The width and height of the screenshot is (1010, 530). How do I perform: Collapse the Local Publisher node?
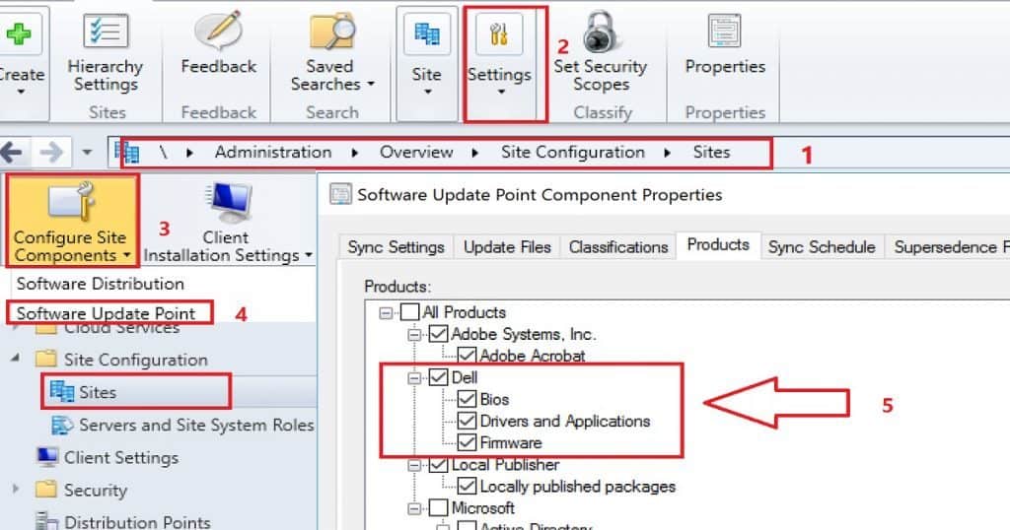[414, 465]
